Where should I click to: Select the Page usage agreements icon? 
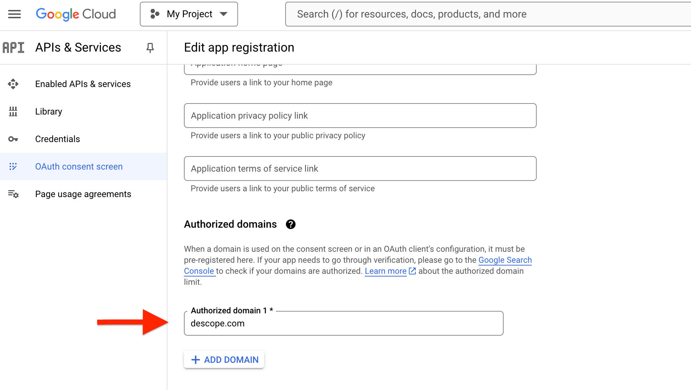(13, 194)
